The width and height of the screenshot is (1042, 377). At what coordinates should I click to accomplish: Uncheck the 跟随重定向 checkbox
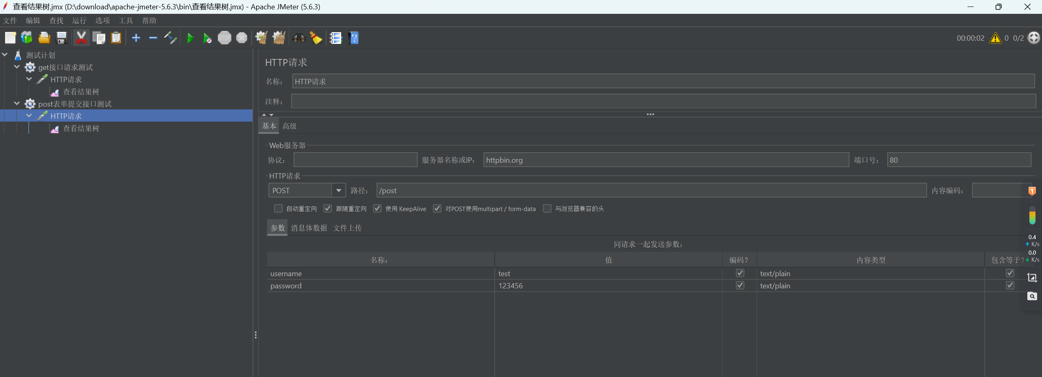coord(328,209)
